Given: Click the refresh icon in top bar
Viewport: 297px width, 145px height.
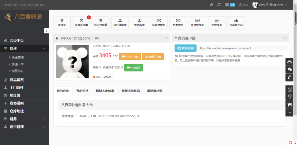Looking at the screenshot, I should coord(219,5).
